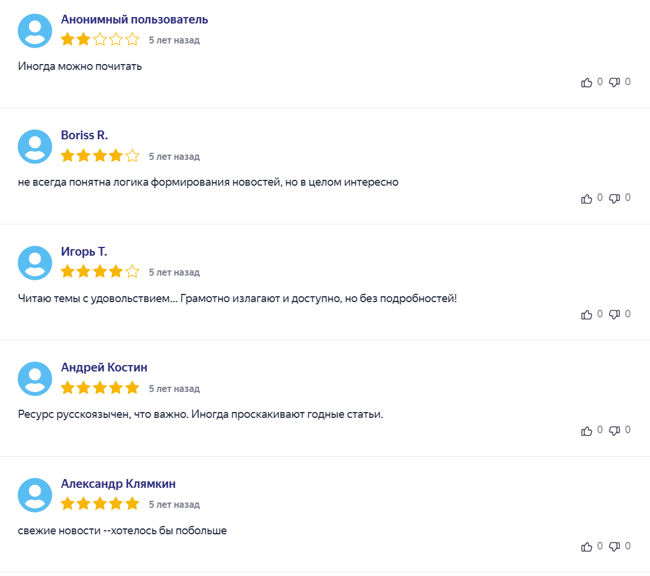Downvote Андрей Костин's review
This screenshot has width=650, height=576.
[x=614, y=431]
